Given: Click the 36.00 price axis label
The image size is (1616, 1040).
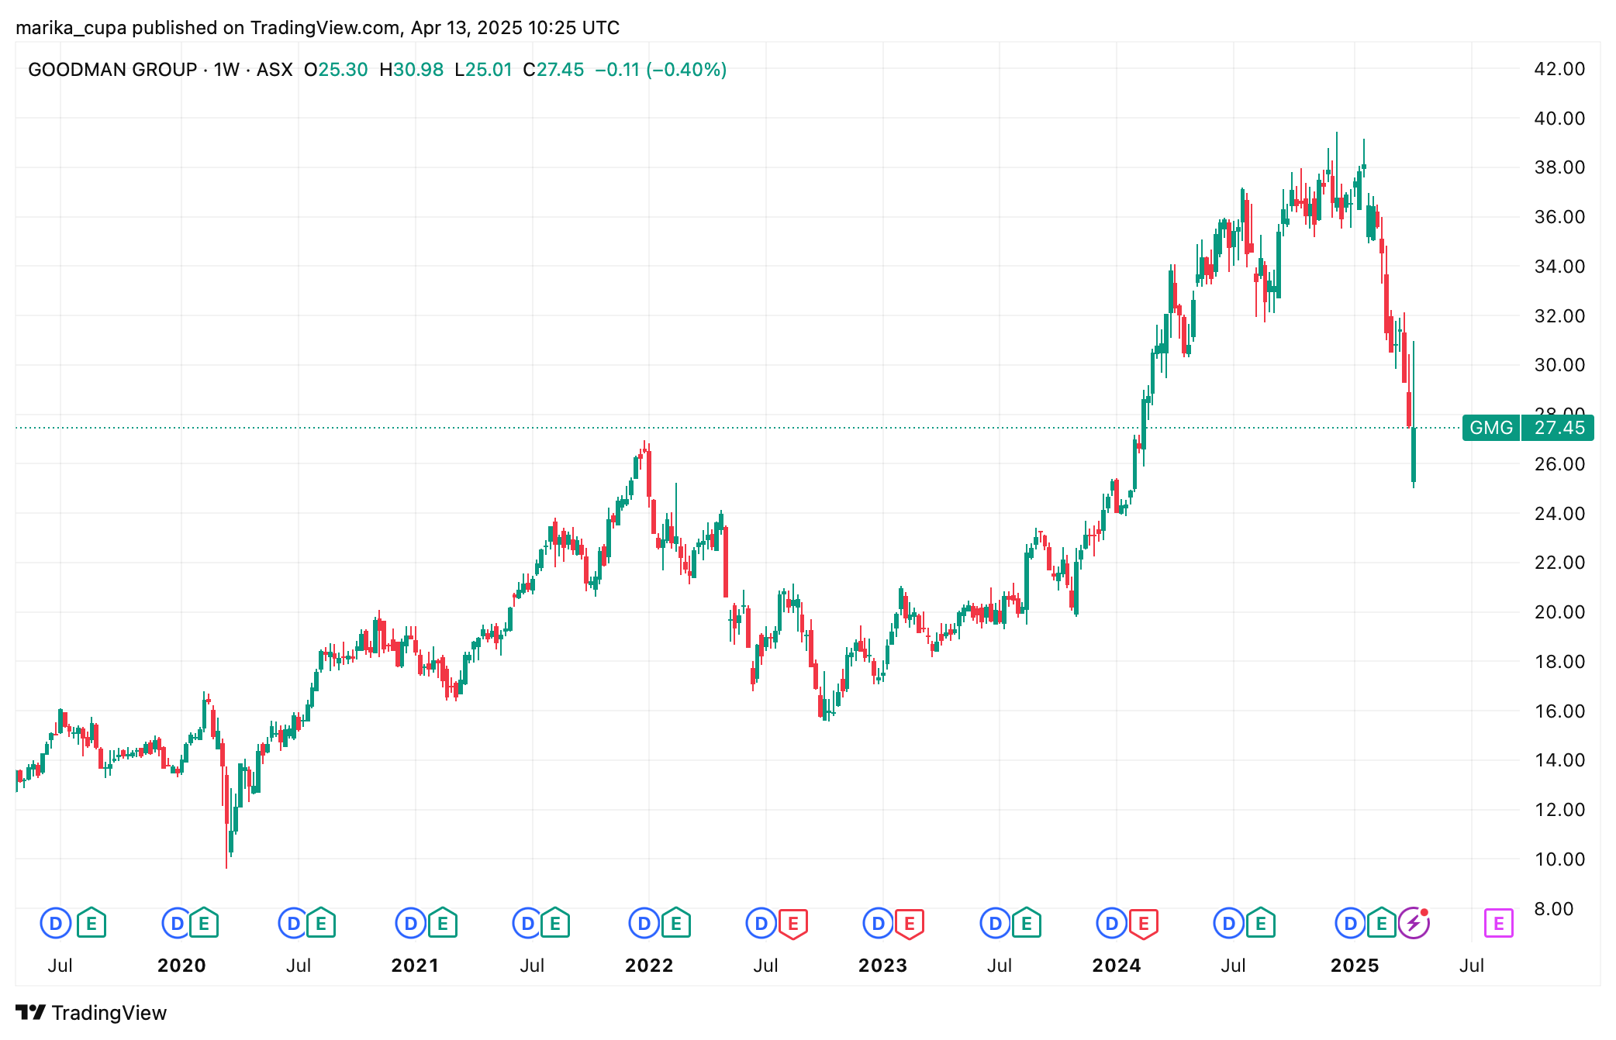Looking at the screenshot, I should [1559, 217].
